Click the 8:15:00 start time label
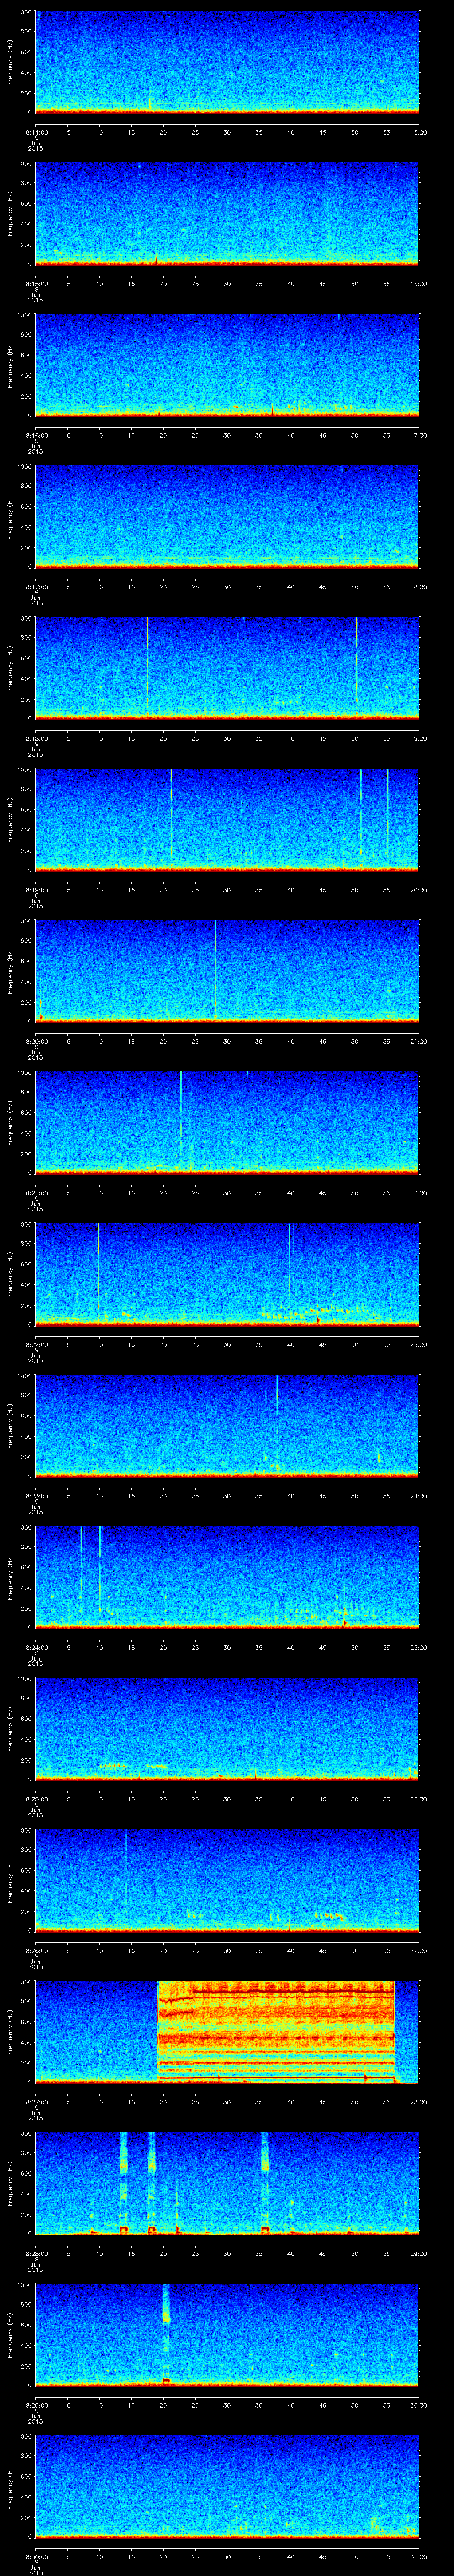This screenshot has height=2576, width=454. pyautogui.click(x=36, y=284)
